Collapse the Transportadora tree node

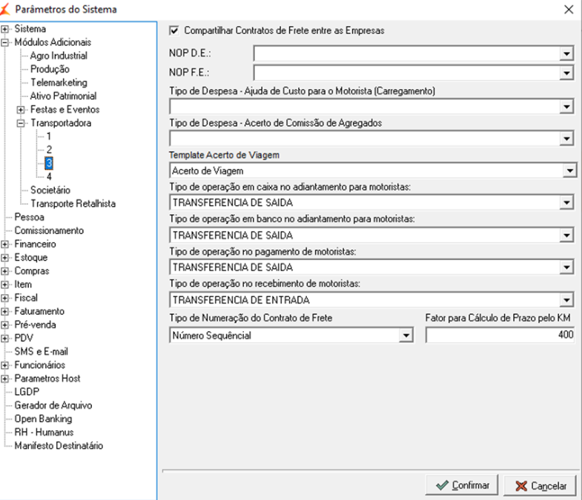(21, 123)
